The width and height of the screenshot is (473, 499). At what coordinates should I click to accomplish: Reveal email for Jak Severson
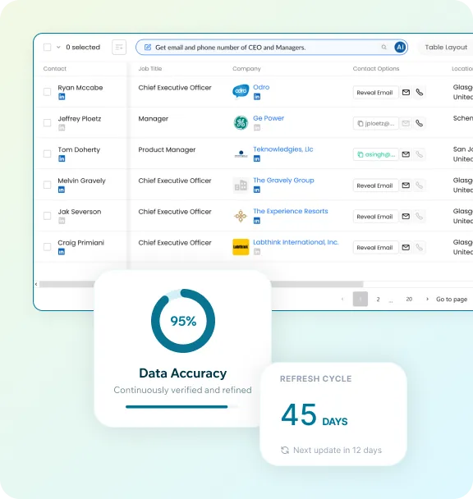click(x=375, y=217)
